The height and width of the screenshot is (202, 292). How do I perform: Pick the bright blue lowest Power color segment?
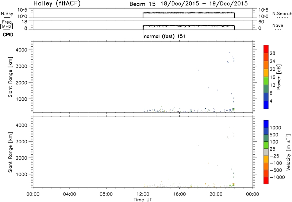(266, 105)
